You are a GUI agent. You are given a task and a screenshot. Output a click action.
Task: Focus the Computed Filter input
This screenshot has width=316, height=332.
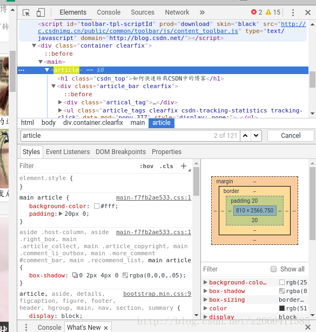(235, 269)
